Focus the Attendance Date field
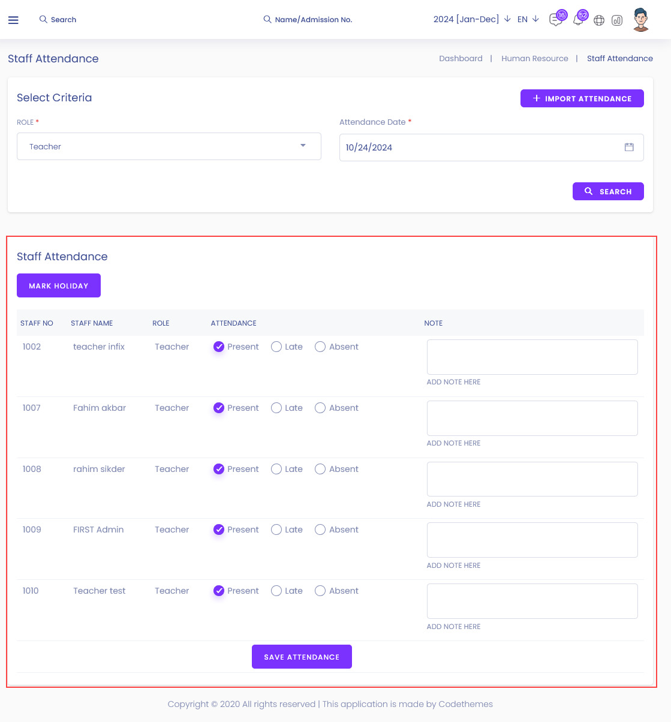Screen dimensions: 671x722 tap(492, 148)
